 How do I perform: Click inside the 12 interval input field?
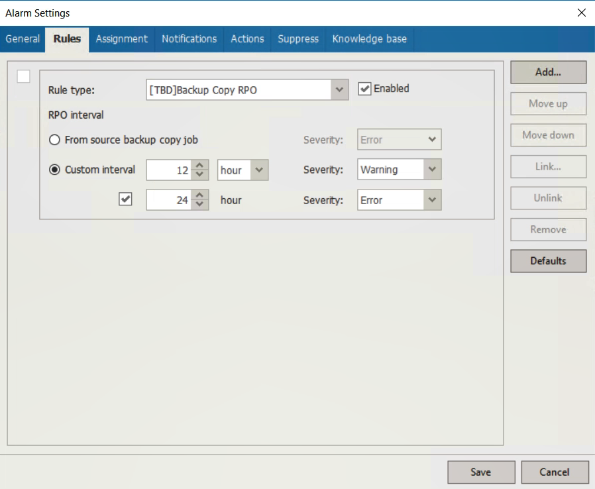click(168, 170)
